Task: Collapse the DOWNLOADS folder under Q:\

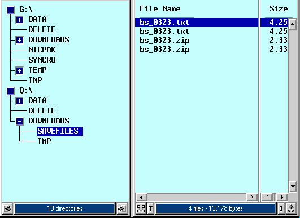Action: click(x=20, y=121)
